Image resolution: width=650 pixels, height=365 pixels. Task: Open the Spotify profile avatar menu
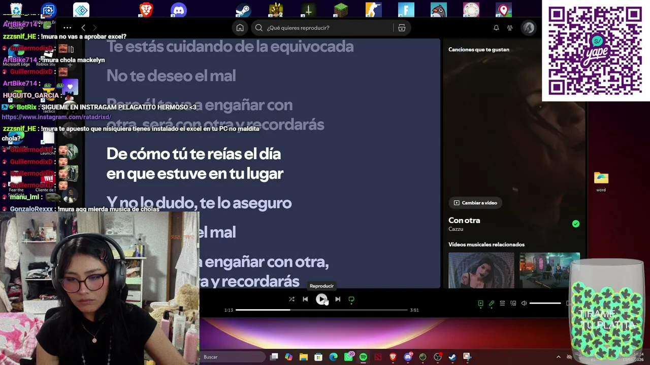tap(529, 28)
